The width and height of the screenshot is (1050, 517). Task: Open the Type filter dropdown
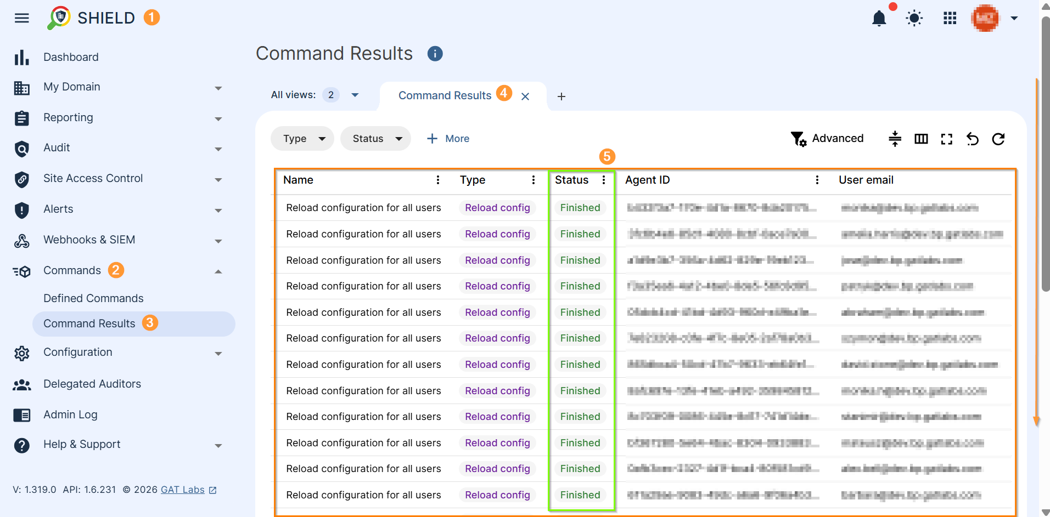(x=302, y=138)
